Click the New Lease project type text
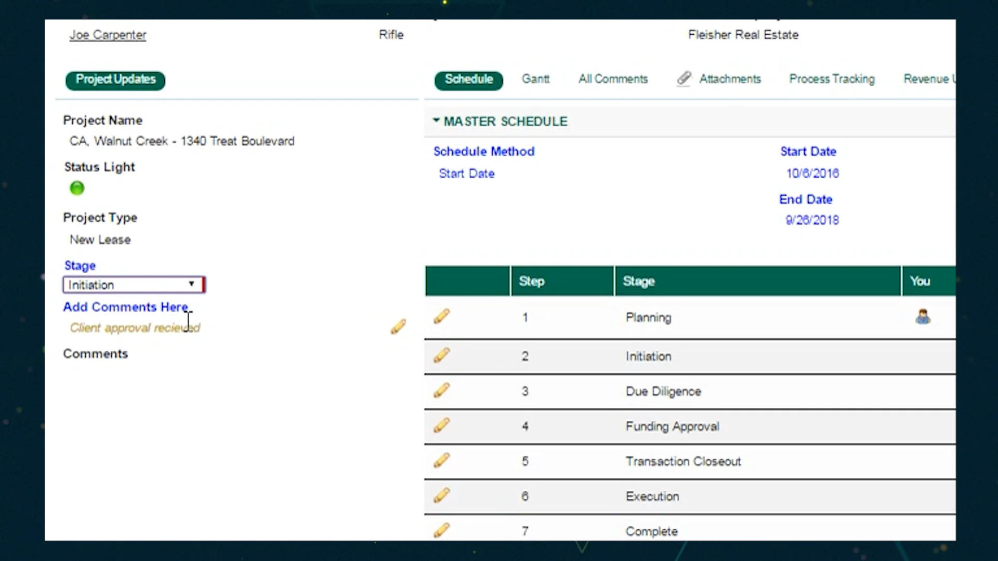This screenshot has height=561, width=998. tap(100, 240)
